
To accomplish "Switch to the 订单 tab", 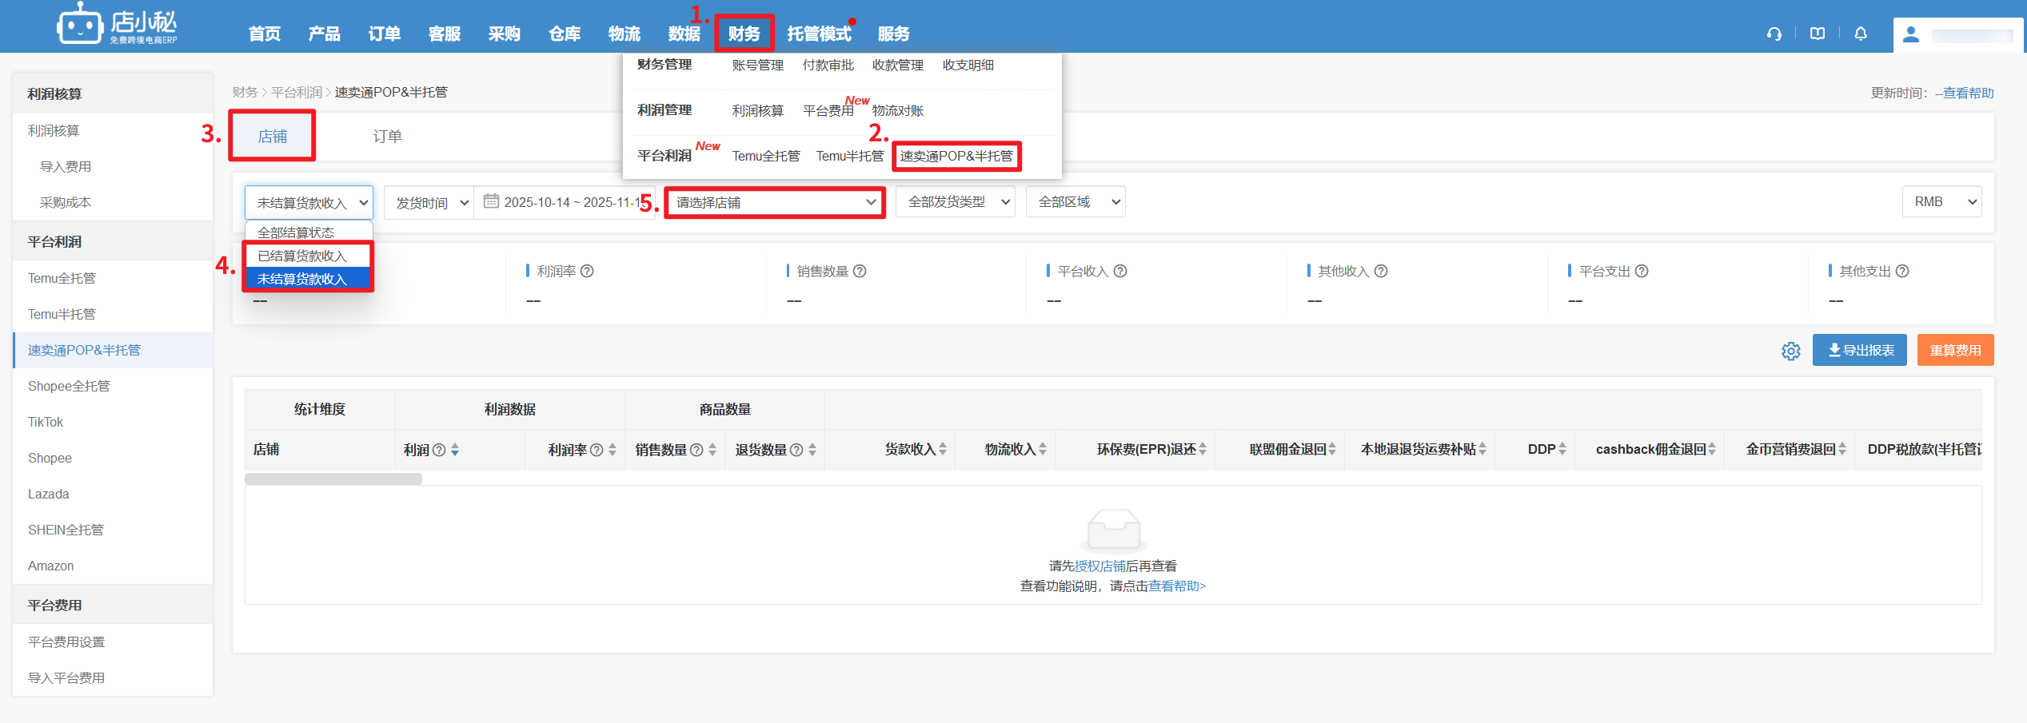I will click(387, 137).
